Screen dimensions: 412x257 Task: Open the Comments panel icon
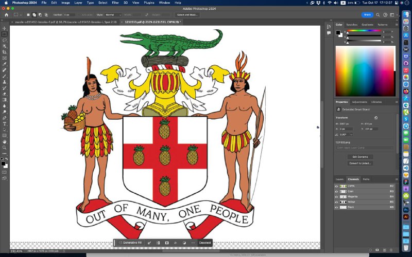click(329, 33)
